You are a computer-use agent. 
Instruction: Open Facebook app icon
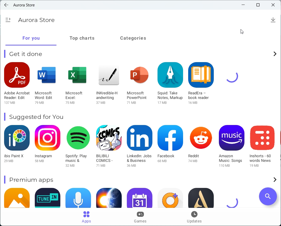click(x=170, y=138)
